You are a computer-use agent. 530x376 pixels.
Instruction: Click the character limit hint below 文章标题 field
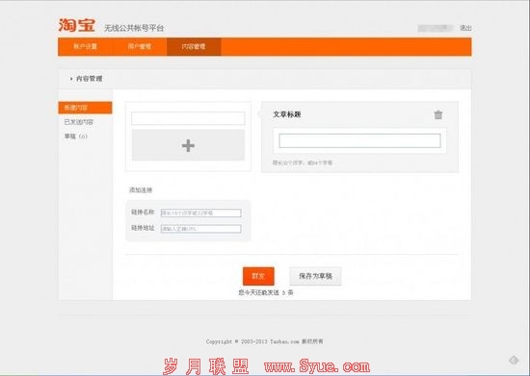(303, 163)
